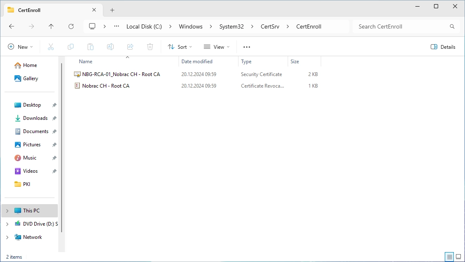Expand the DVD Drive (D:) node

pos(7,224)
